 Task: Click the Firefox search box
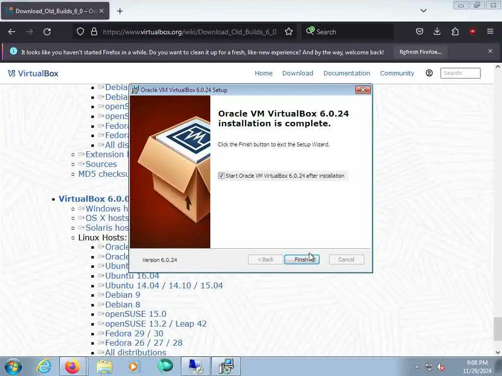(x=348, y=32)
